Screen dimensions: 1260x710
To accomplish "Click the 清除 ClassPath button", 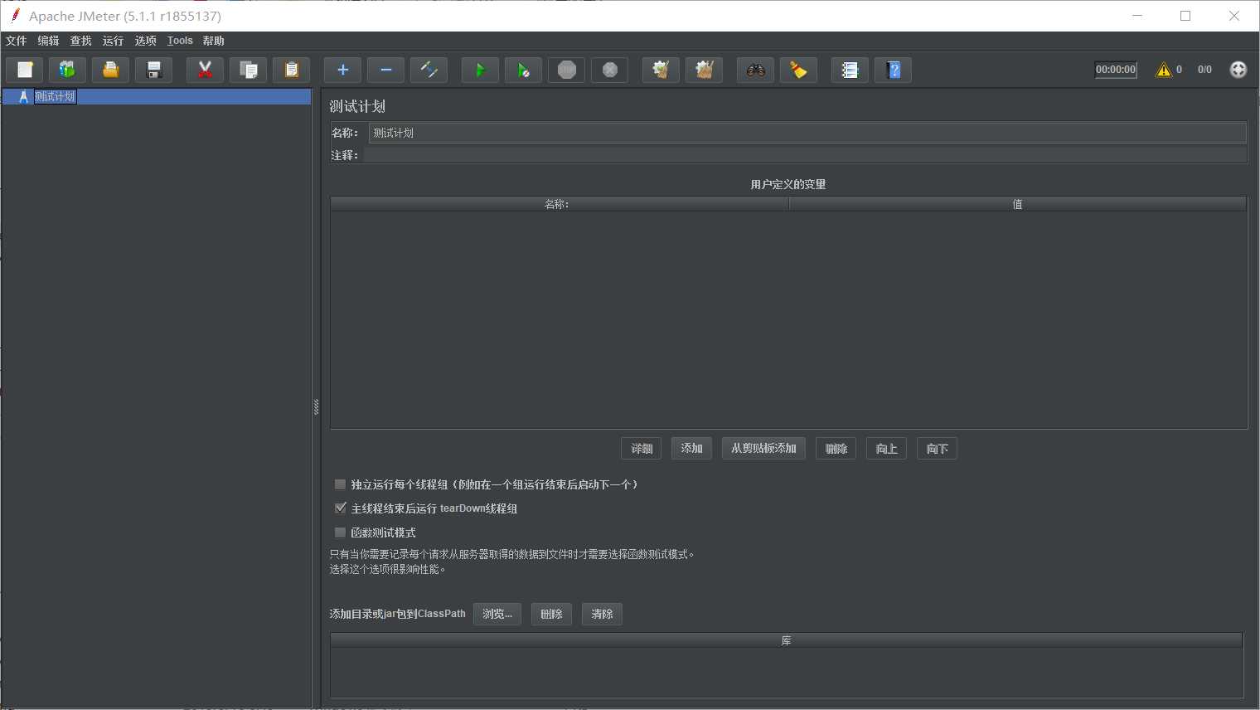I will [x=602, y=614].
